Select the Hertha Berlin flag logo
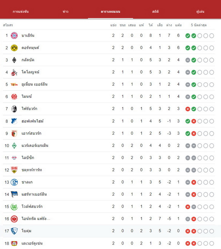This screenshot has height=249, width=221. (x=14, y=194)
